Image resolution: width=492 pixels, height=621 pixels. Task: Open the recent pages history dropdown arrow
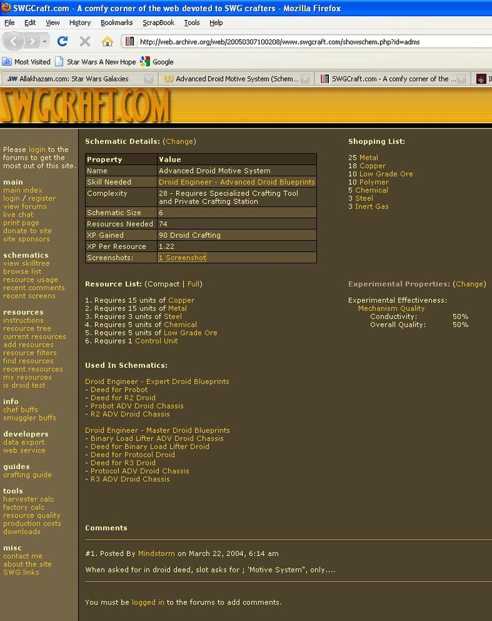coord(45,41)
